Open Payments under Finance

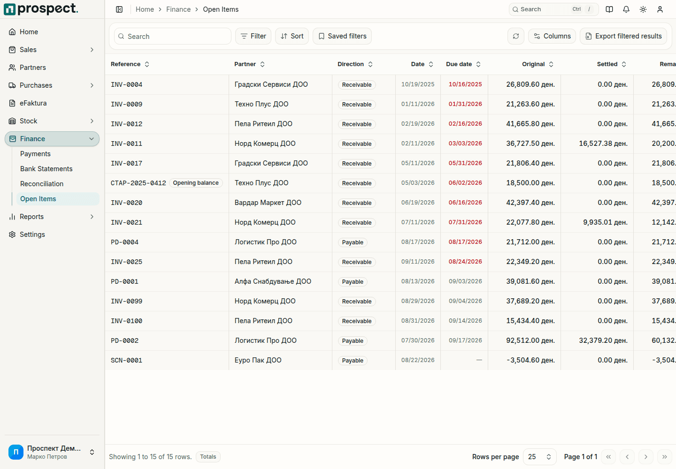pyautogui.click(x=58, y=154)
